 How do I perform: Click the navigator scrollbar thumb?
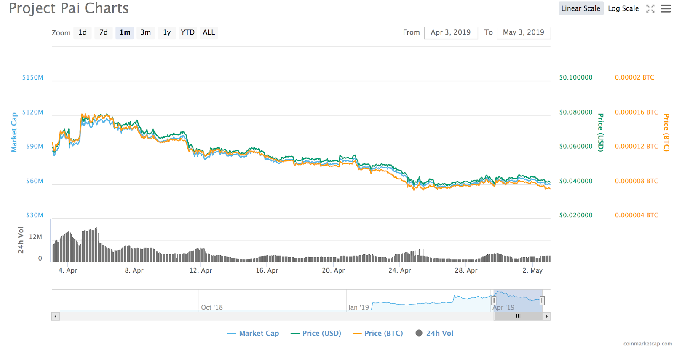(x=518, y=316)
